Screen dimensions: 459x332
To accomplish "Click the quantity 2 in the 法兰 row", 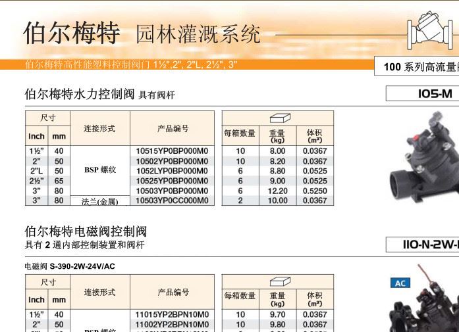I will pyautogui.click(x=240, y=201).
